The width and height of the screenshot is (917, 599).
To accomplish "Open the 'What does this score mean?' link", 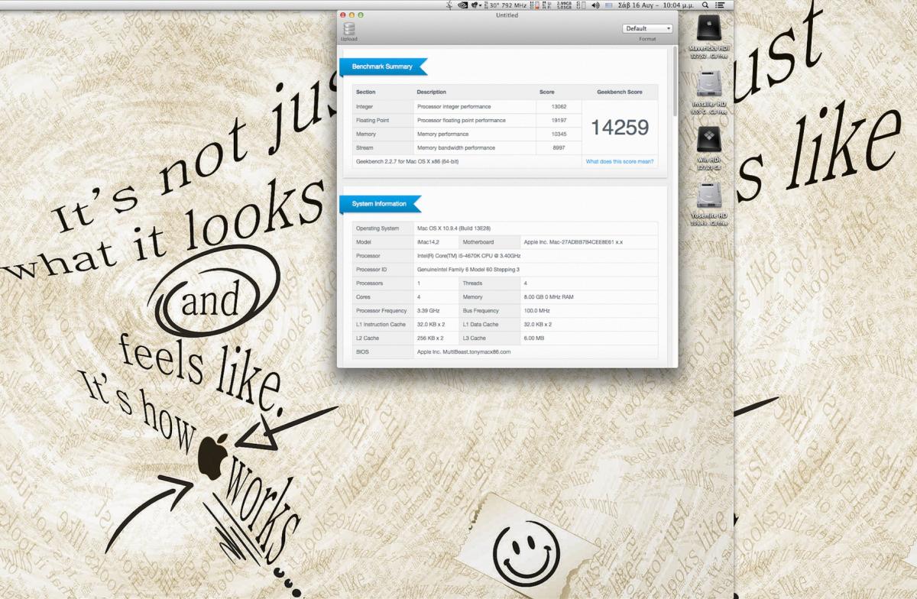I will point(620,161).
